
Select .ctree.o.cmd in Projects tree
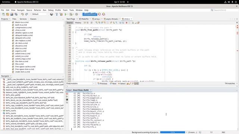click(x=20, y=30)
